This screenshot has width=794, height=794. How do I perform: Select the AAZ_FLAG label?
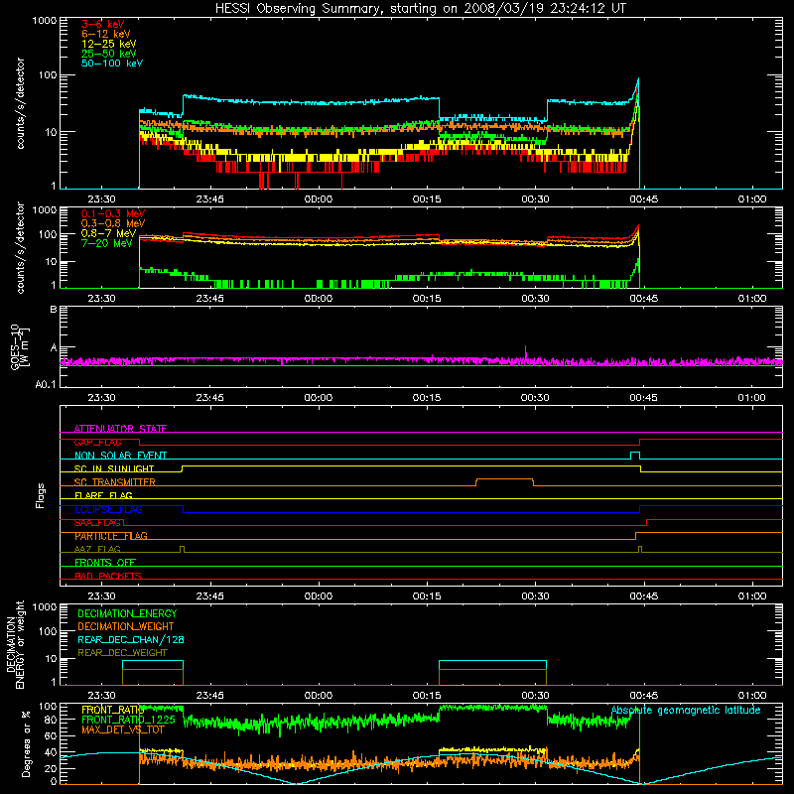coord(97,550)
